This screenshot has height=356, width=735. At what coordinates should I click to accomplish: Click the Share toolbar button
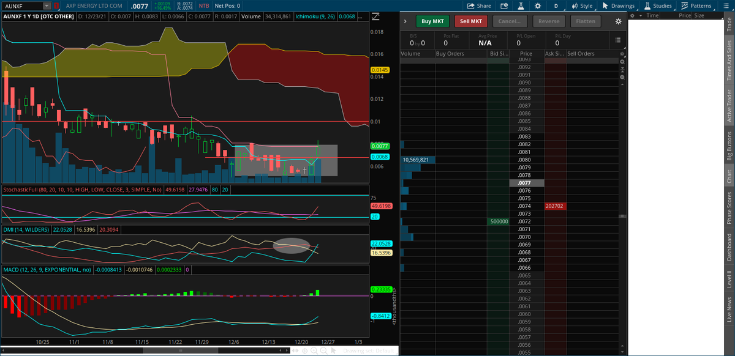[x=479, y=6]
